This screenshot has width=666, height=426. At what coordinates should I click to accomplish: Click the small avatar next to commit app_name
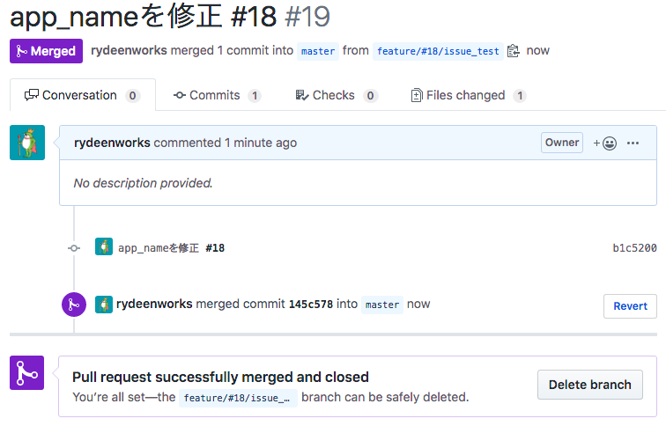point(104,246)
